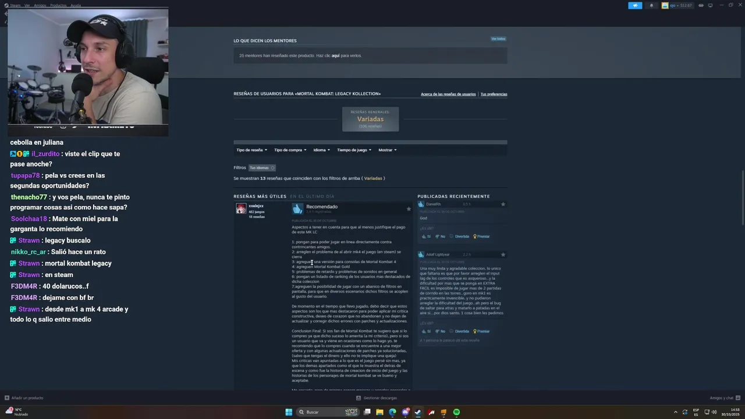
Task: Expand the 'Tiempo de juego' filter dropdown
Action: (354, 150)
